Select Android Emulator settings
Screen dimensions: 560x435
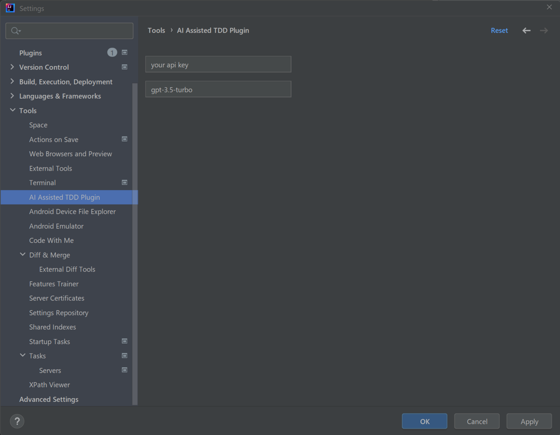tap(56, 226)
